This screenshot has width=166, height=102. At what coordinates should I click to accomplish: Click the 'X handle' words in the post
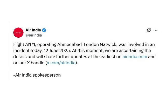tap(36, 63)
